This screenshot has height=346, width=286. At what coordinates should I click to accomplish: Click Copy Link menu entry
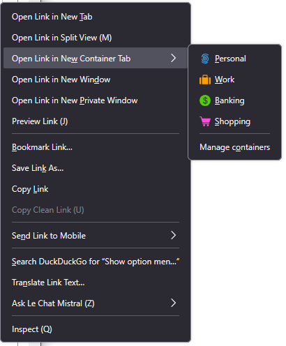[x=96, y=189]
